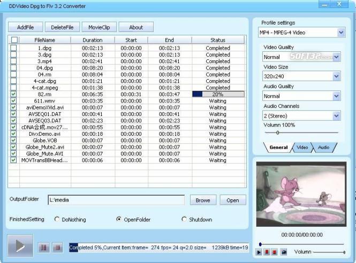Viewport: 356px width, 263px height.
Task: Check the 1.dpg file checkbox
Action: coord(13,48)
